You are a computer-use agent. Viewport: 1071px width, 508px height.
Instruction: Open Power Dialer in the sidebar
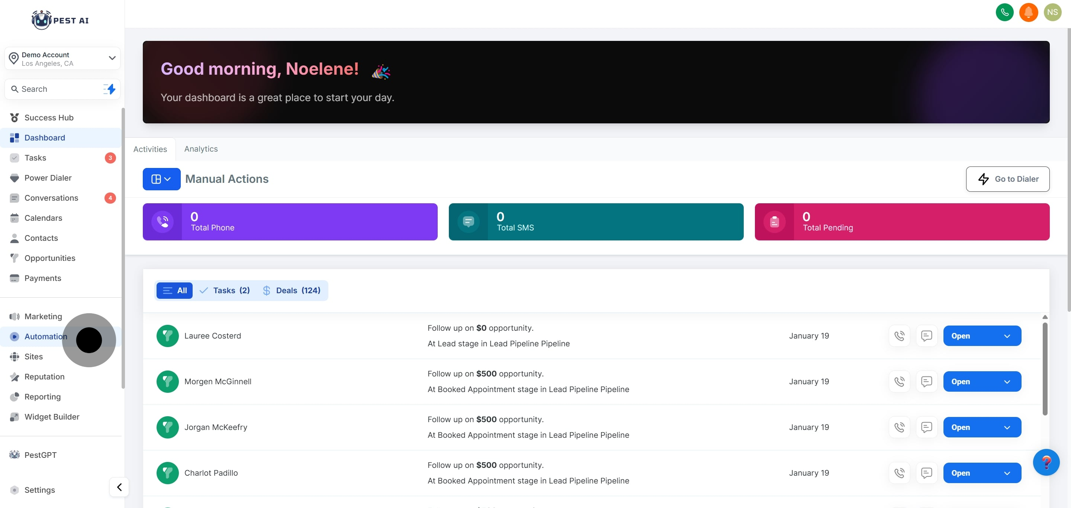click(x=61, y=178)
